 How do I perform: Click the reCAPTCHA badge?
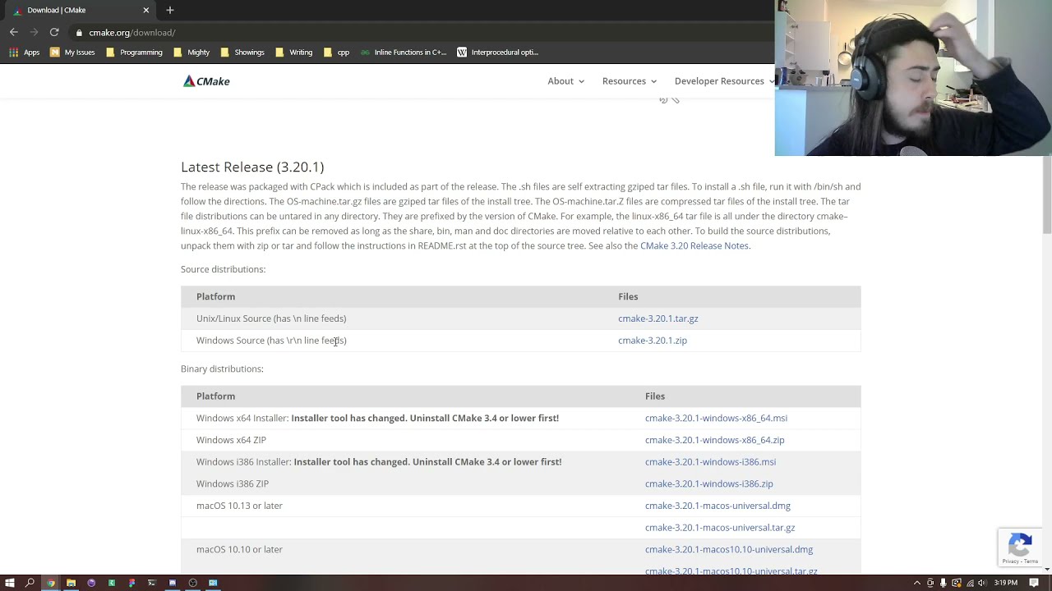coord(1020,547)
